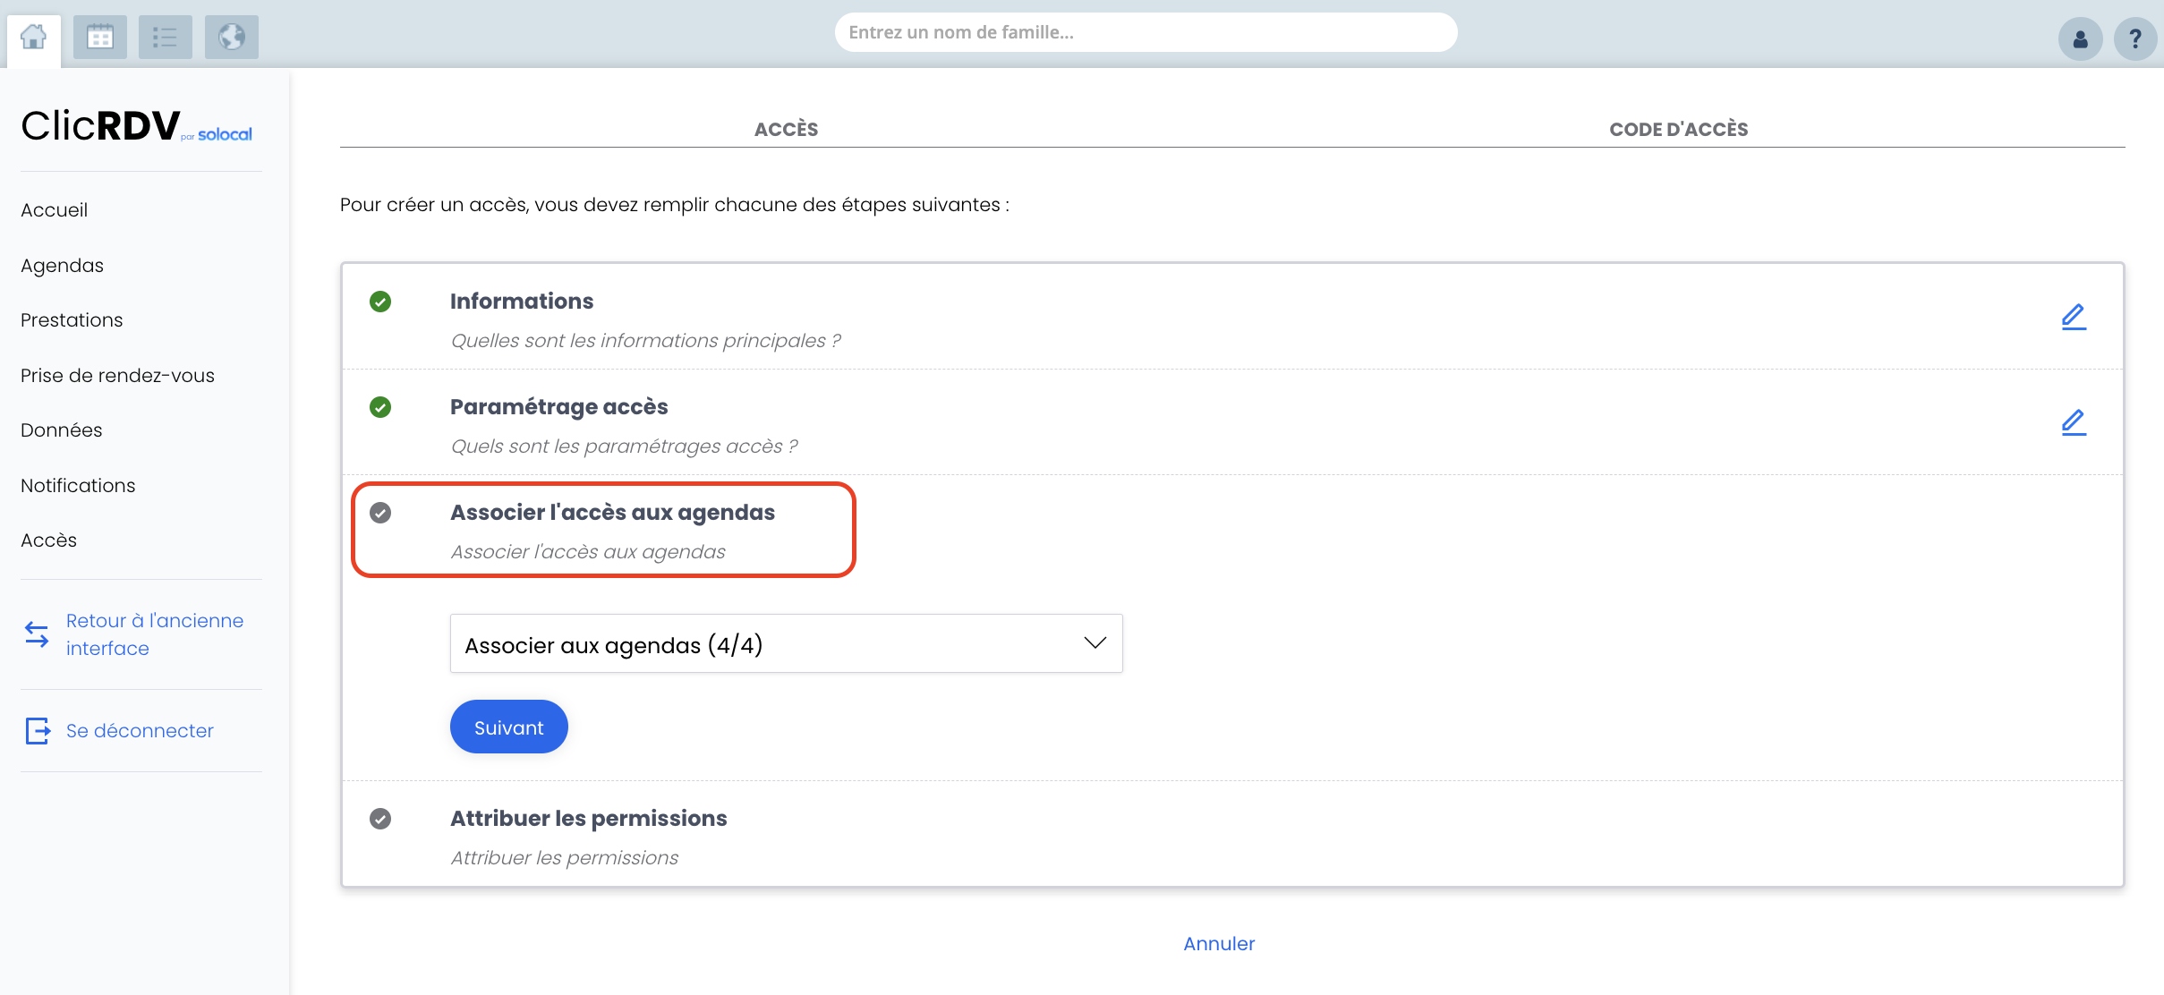Expand the Associer aux agendas (4/4) dropdown
Viewport: 2164px width, 995px height.
(787, 643)
